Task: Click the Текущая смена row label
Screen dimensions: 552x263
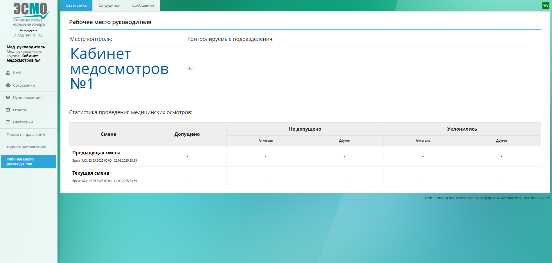Action: point(91,173)
